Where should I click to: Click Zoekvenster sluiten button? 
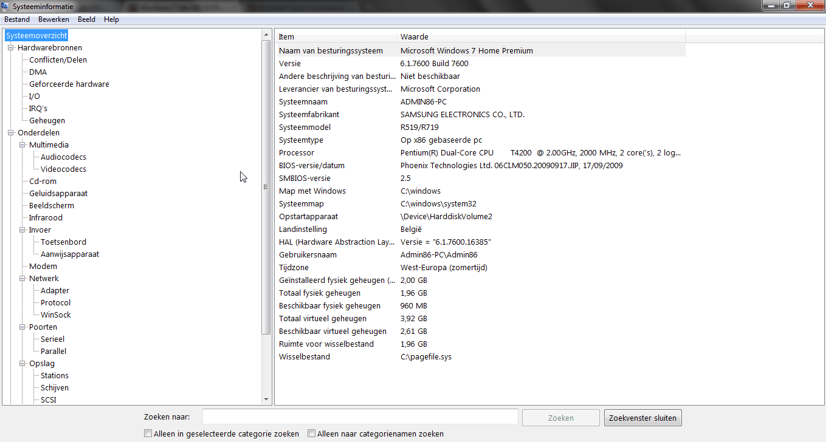coord(643,418)
